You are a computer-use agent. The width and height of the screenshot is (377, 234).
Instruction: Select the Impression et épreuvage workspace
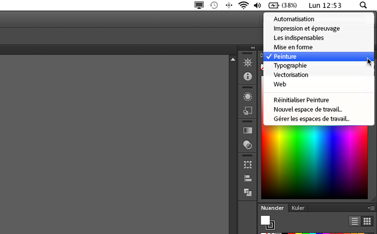319,29
